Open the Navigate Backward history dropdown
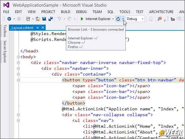Viewport: 185px width, 139px height. [x=14, y=19]
